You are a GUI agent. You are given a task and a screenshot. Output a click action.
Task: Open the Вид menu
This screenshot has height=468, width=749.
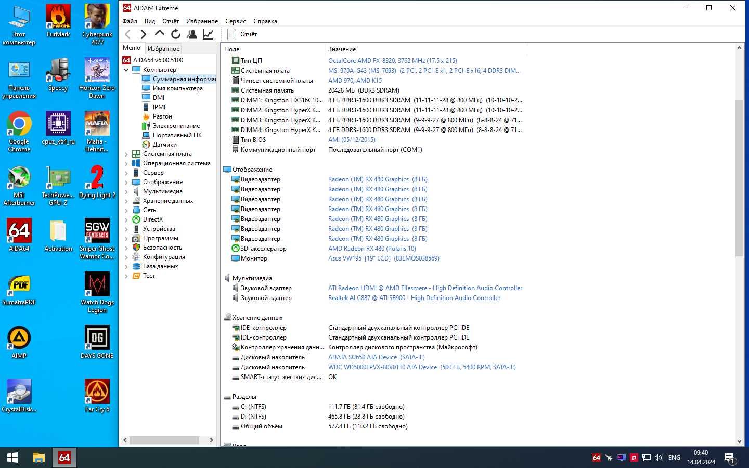pyautogui.click(x=150, y=21)
